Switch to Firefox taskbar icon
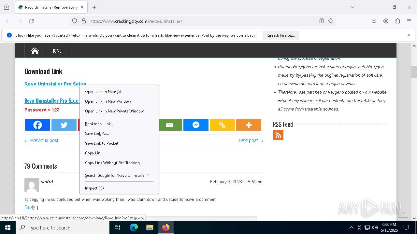 pos(166,227)
